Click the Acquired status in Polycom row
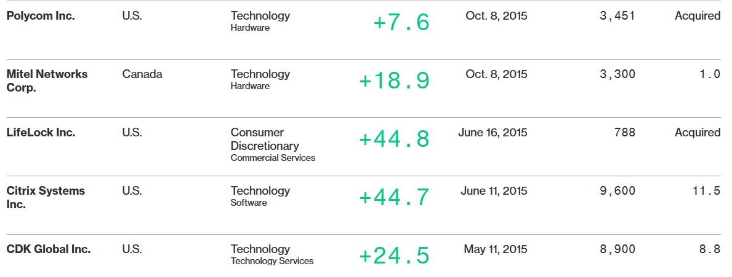The image size is (732, 277). pos(698,16)
